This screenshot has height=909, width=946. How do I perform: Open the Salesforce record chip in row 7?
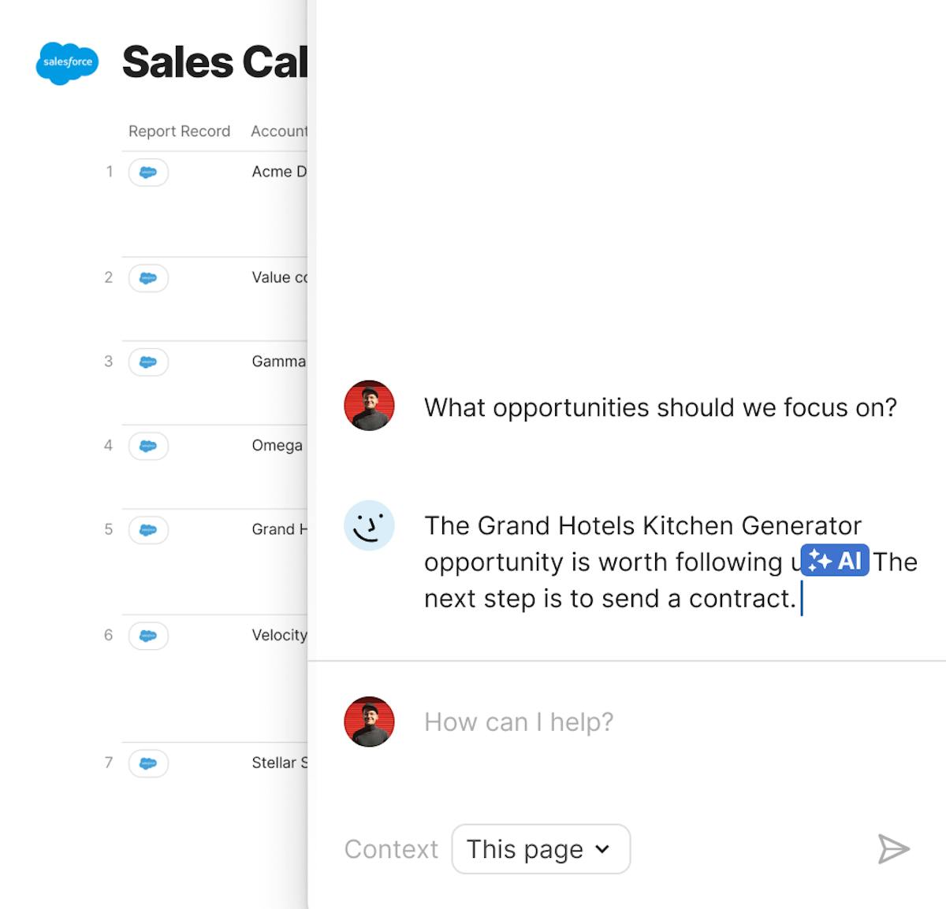[148, 763]
